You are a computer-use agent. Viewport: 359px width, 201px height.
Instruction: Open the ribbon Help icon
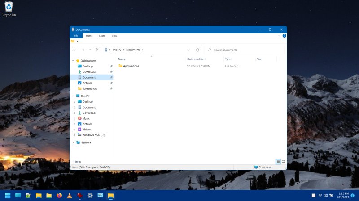pyautogui.click(x=284, y=36)
